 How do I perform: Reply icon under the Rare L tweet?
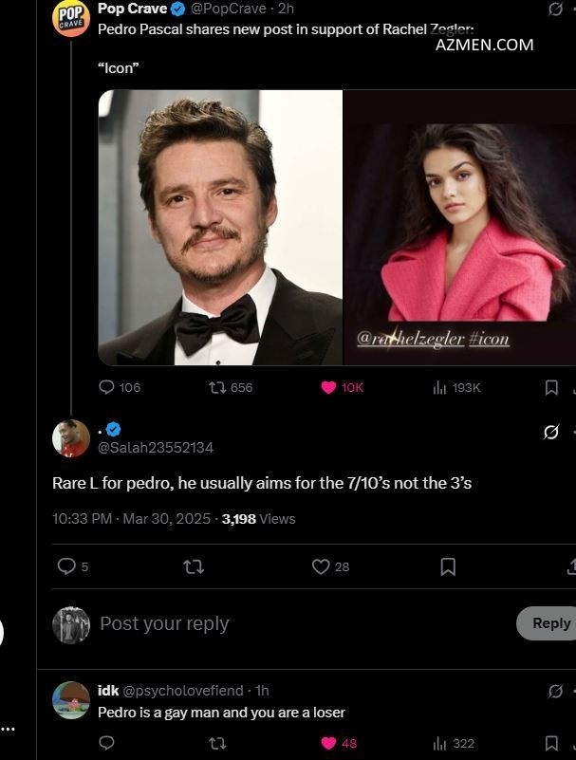(66, 566)
